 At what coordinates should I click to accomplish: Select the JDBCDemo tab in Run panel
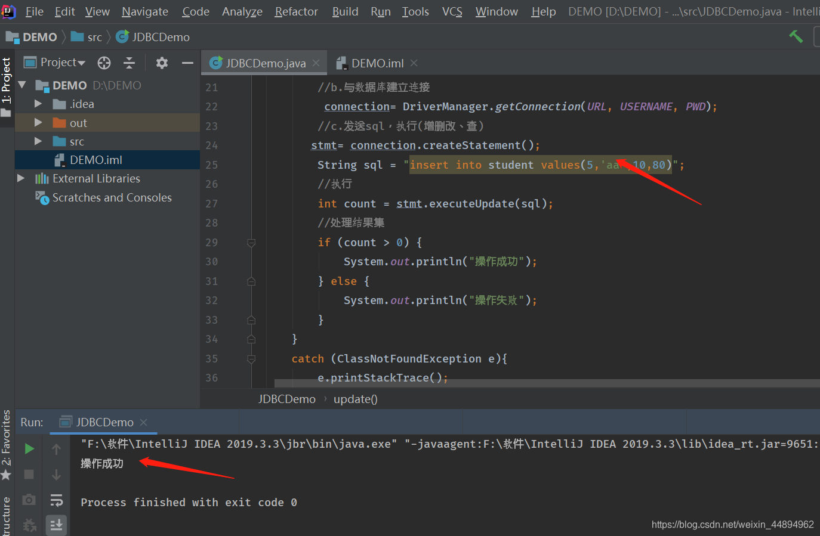click(x=104, y=422)
